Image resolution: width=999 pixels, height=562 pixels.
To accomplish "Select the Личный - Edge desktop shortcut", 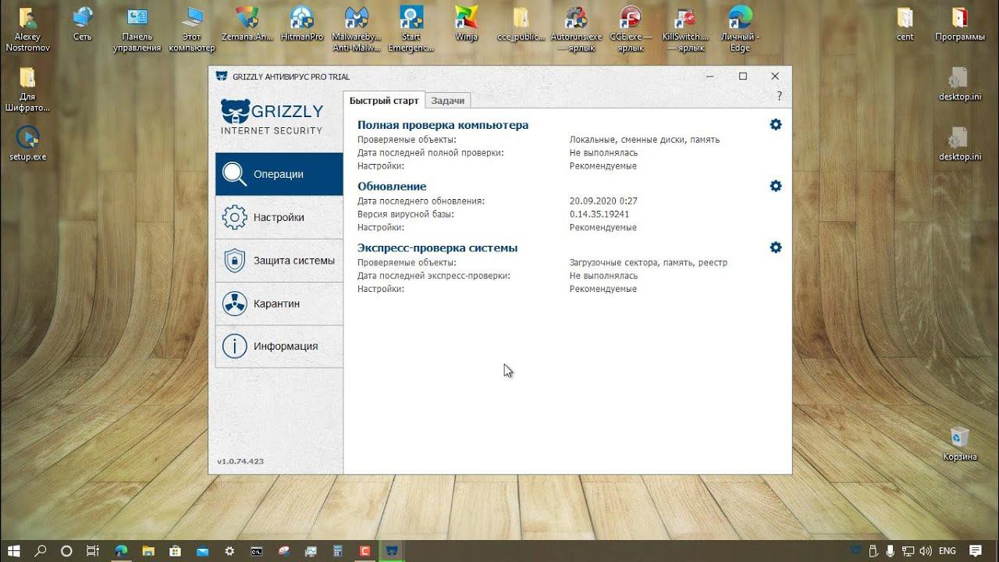I will (740, 30).
